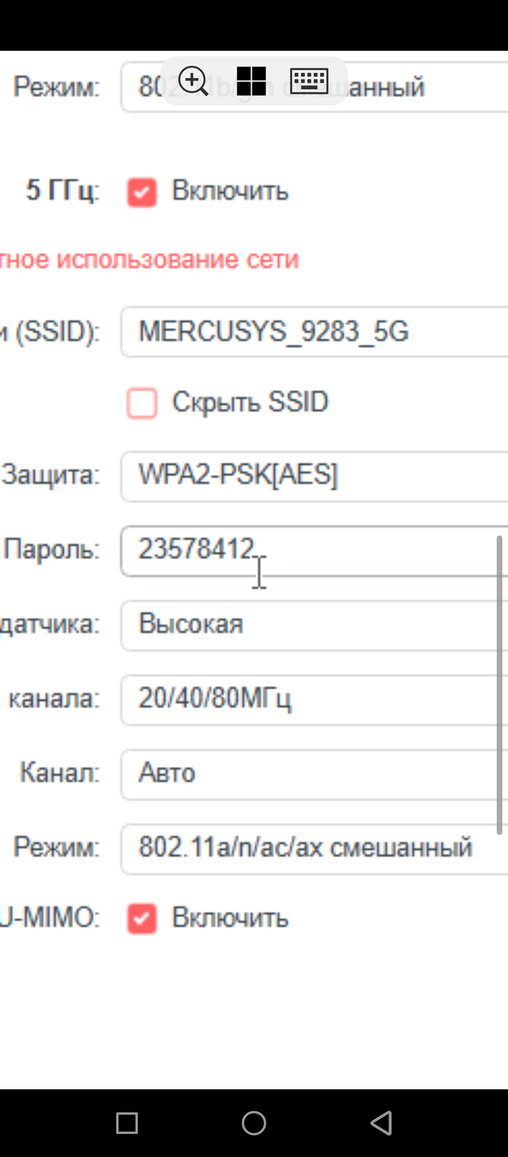Tap the Android back triangle button
The image size is (508, 1157).
pyautogui.click(x=381, y=1123)
